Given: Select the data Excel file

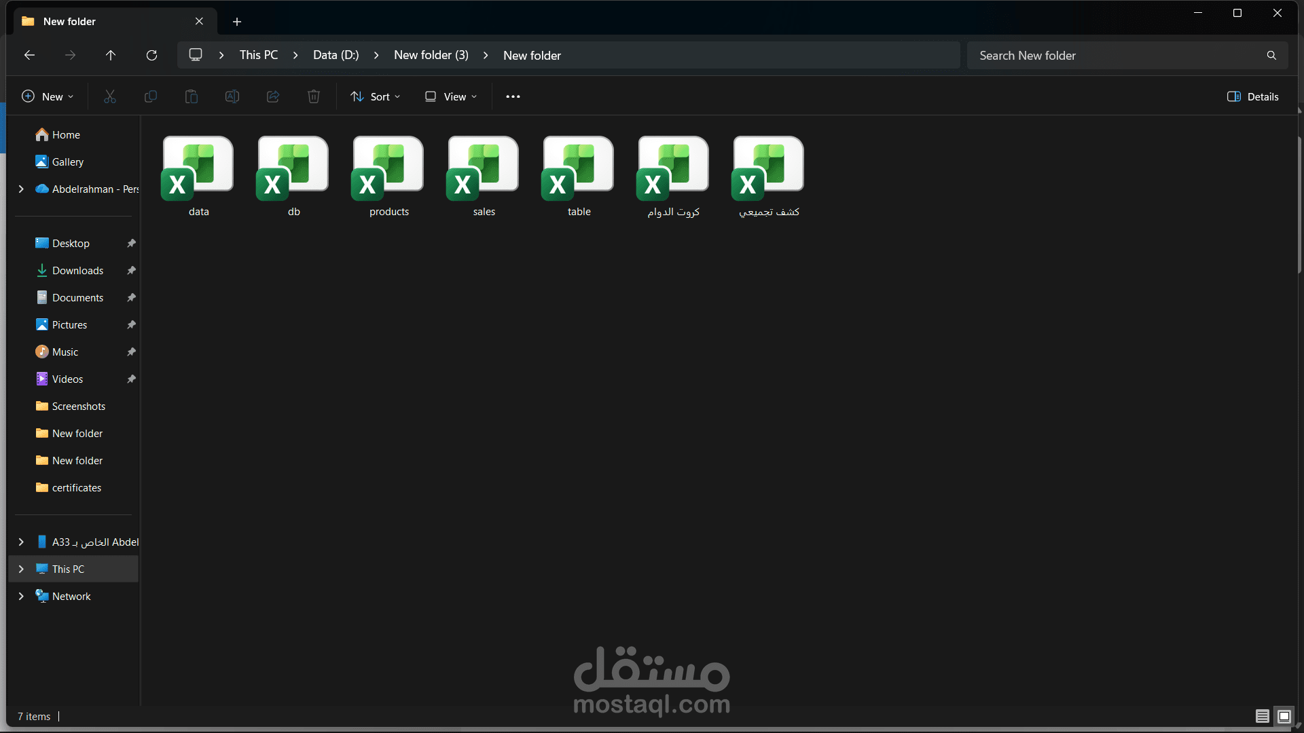Looking at the screenshot, I should (198, 176).
